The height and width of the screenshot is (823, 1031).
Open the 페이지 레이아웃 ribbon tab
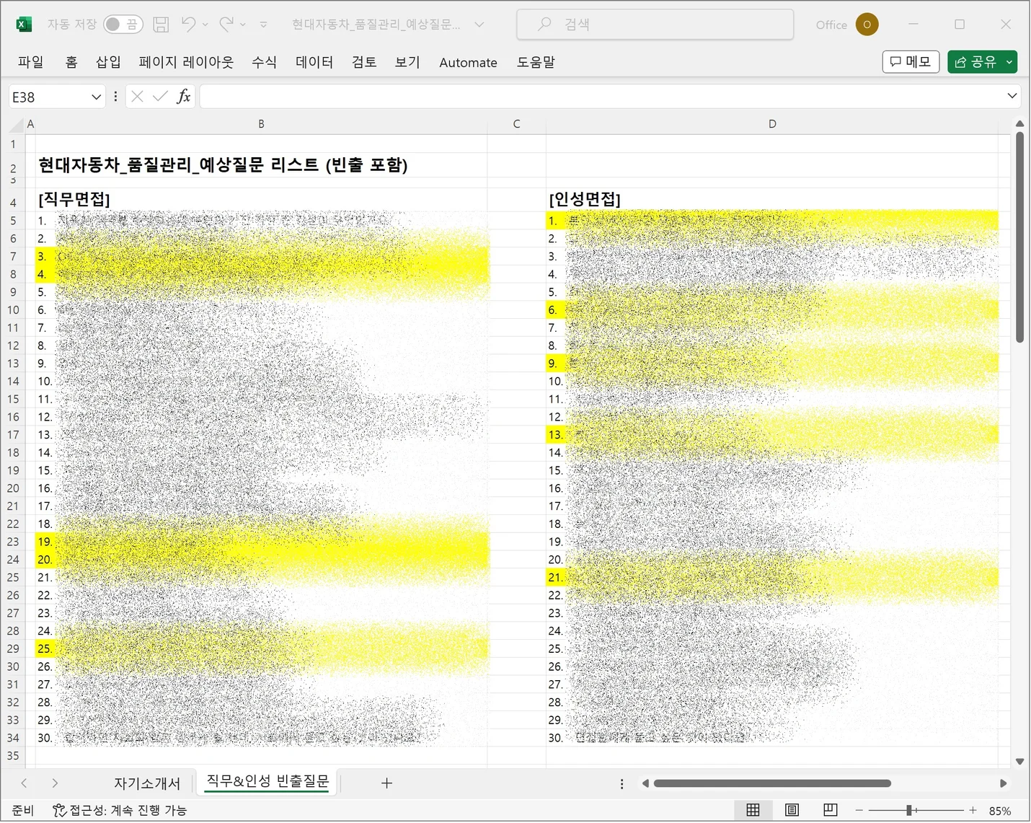click(x=186, y=62)
